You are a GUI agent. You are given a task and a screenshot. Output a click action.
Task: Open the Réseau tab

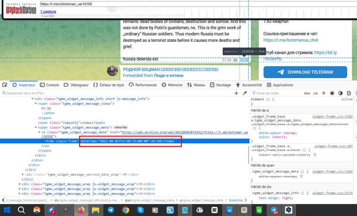196,85
